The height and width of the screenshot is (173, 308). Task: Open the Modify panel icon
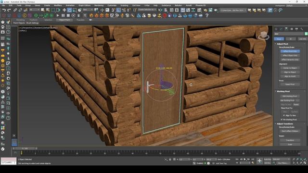[x=281, y=29]
